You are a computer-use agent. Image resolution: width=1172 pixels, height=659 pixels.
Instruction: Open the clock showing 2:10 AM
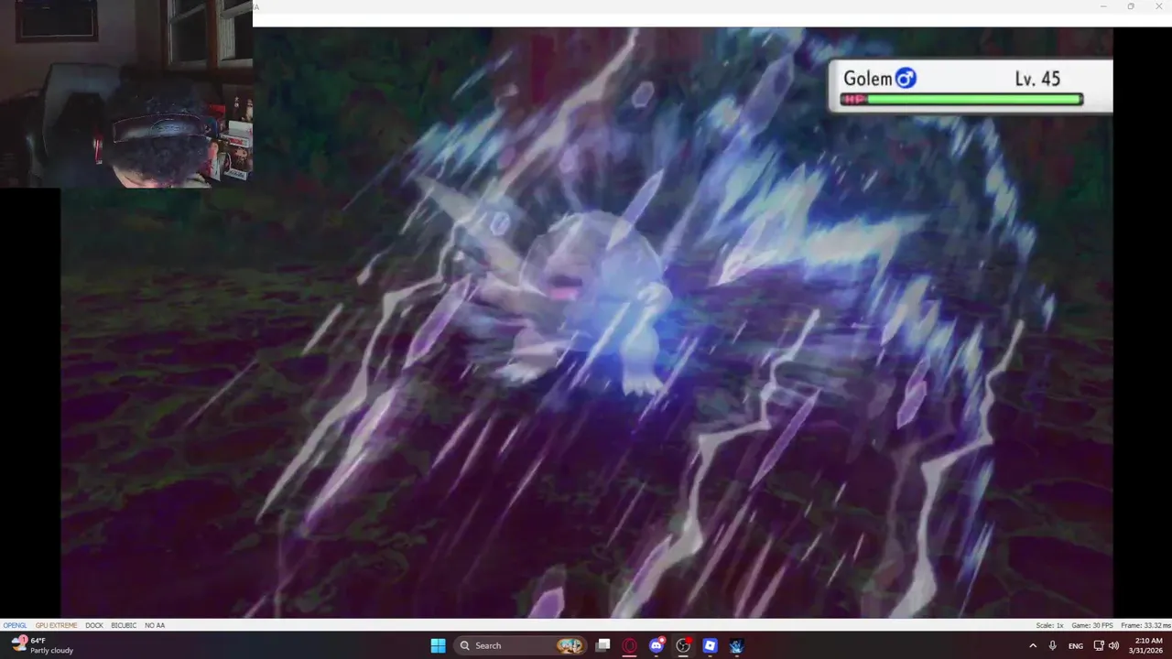click(x=1145, y=645)
